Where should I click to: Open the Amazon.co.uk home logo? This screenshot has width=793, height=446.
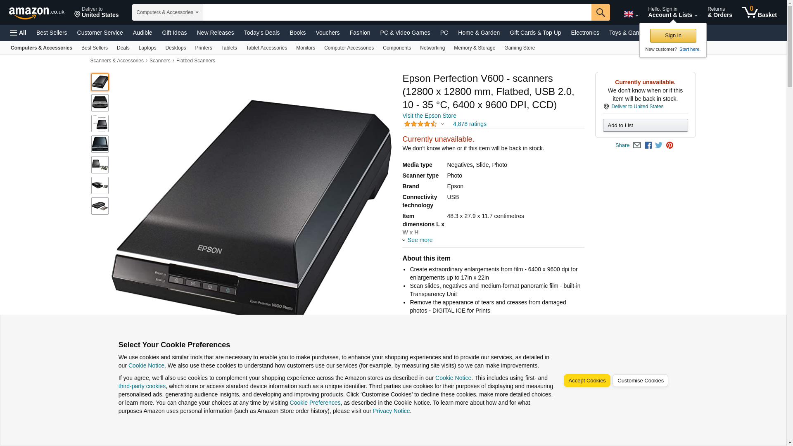tap(37, 13)
